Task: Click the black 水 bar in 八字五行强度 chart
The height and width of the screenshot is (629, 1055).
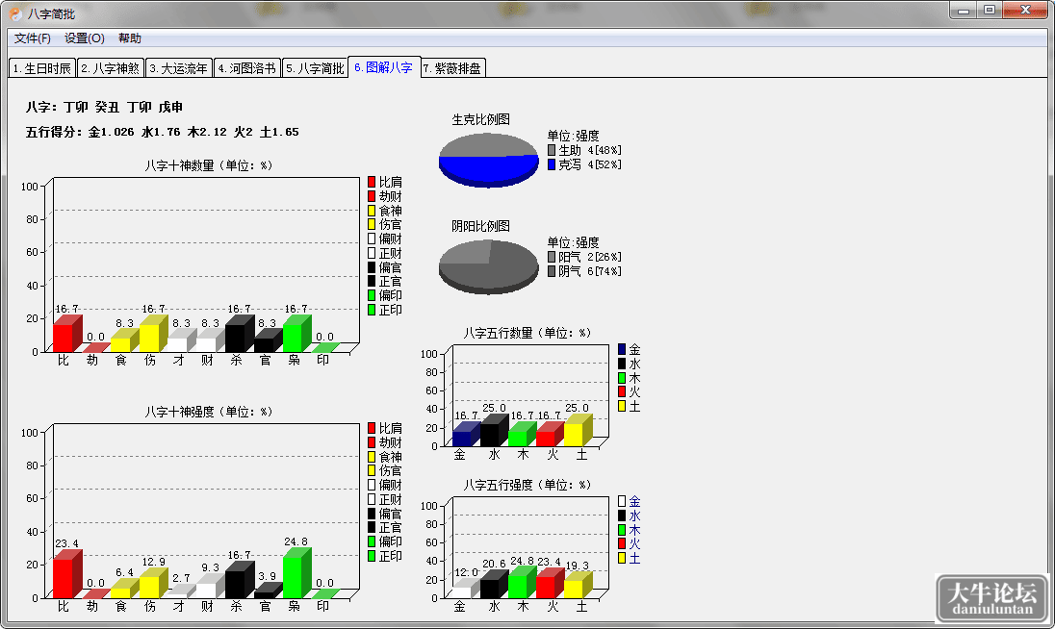Action: pyautogui.click(x=494, y=584)
